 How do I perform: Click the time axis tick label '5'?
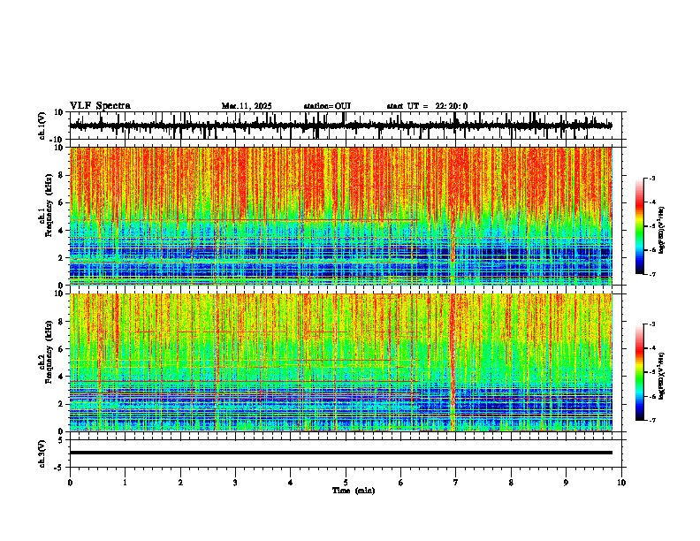tap(346, 483)
